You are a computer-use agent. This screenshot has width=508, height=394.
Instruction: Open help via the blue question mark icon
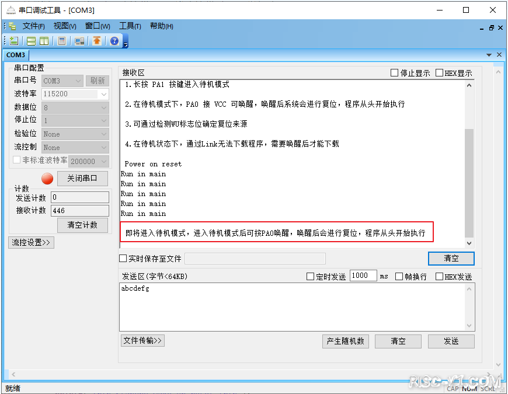coord(114,41)
